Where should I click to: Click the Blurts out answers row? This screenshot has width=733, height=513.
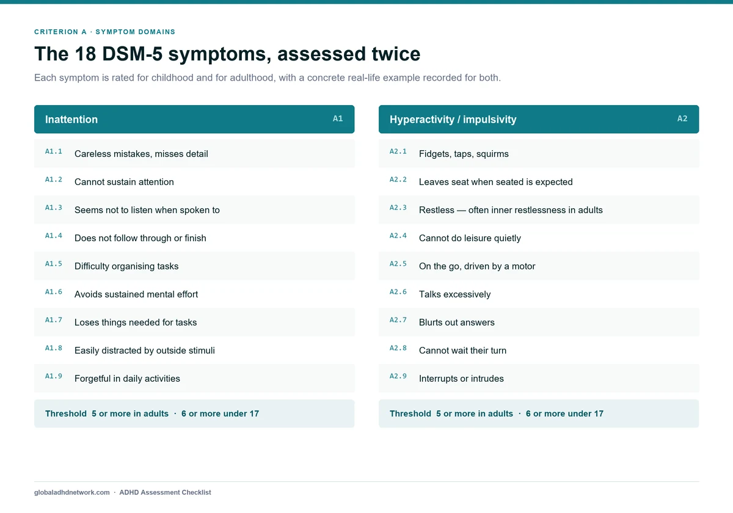(539, 322)
